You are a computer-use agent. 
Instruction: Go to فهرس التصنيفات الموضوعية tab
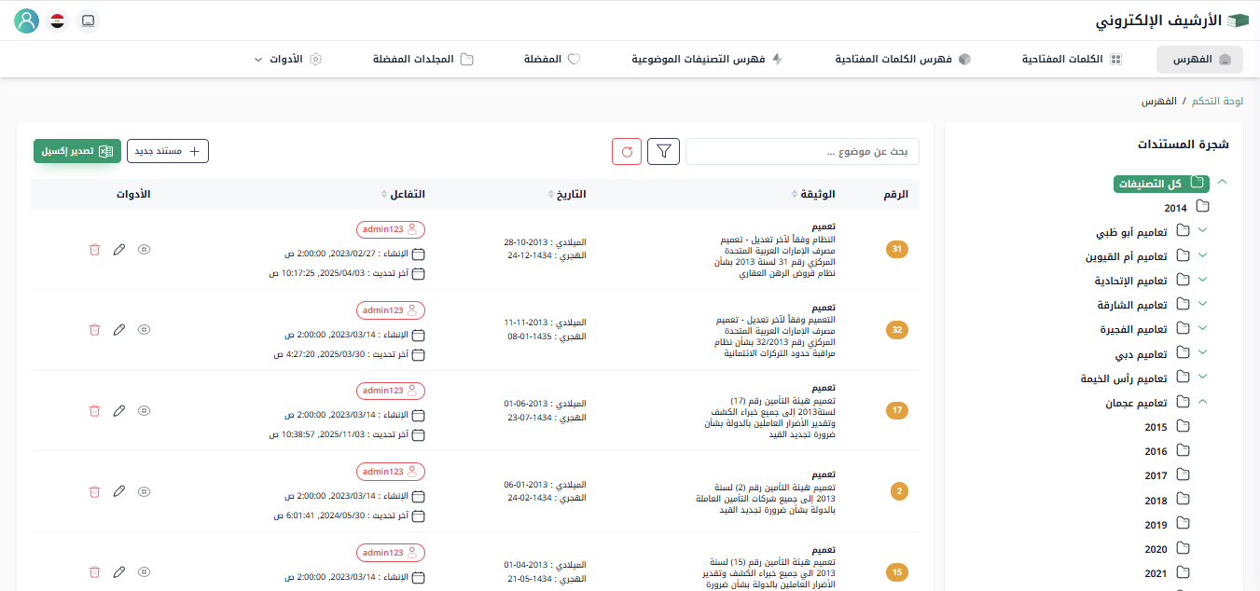pos(707,59)
